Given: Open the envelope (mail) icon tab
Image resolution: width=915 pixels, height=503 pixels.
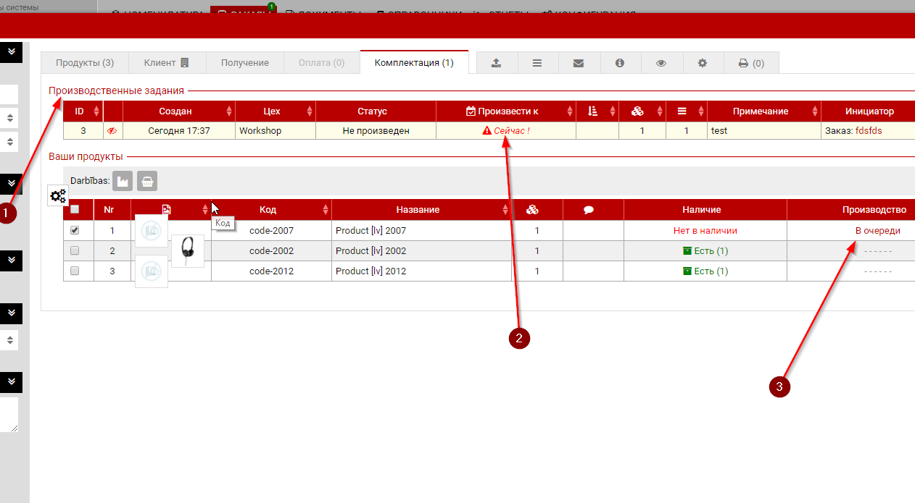Looking at the screenshot, I should pyautogui.click(x=578, y=63).
